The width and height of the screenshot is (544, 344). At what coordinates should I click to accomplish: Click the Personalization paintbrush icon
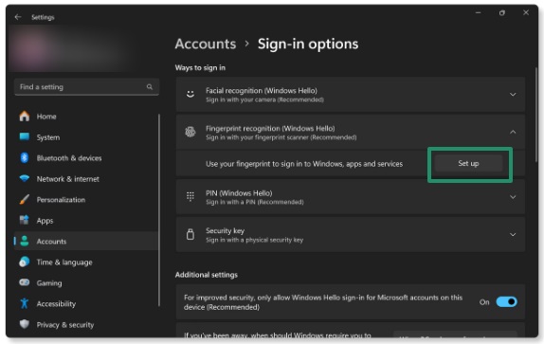point(25,199)
